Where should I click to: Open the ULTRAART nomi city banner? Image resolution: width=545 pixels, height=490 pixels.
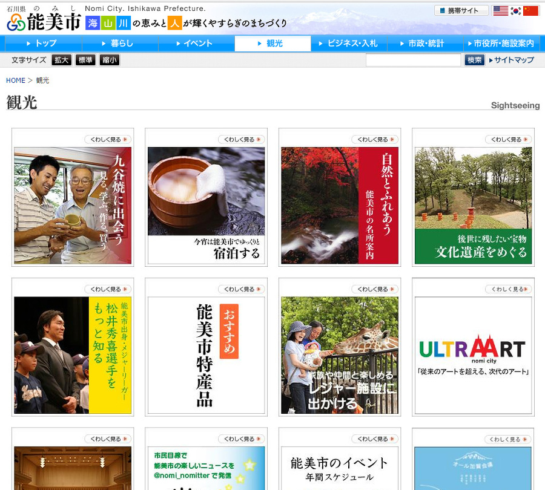[x=473, y=355]
